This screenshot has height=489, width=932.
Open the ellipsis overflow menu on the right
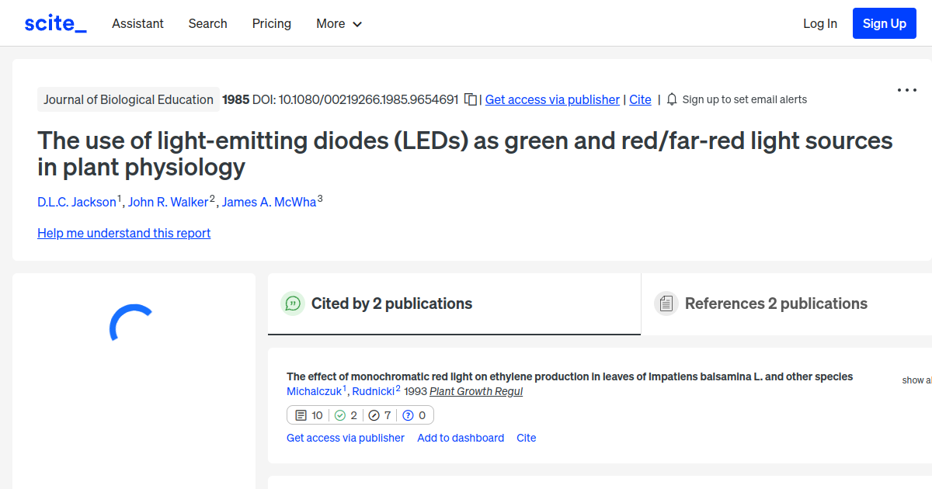906,90
